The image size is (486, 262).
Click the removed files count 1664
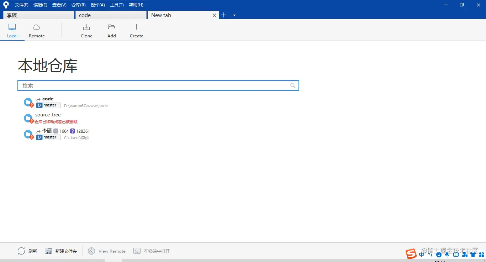point(64,131)
